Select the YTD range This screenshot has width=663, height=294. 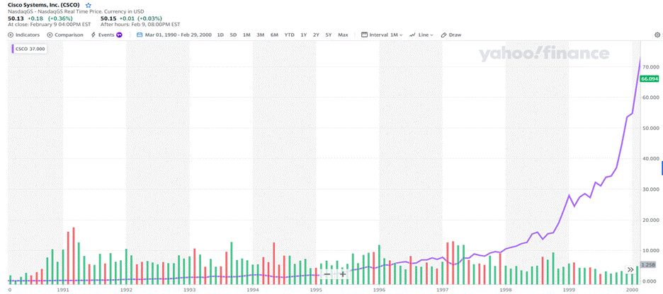[x=289, y=35]
